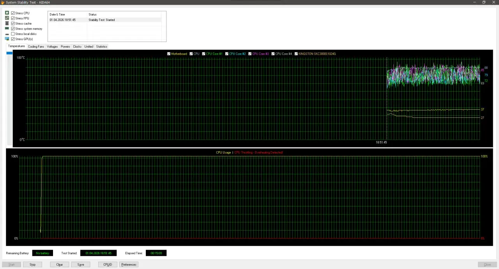The height and width of the screenshot is (269, 499).
Task: Stop the running stability test
Action: point(32,264)
